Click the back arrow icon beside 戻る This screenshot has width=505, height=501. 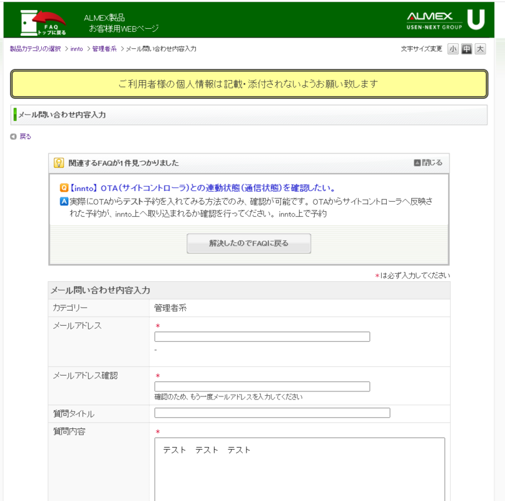click(x=13, y=137)
